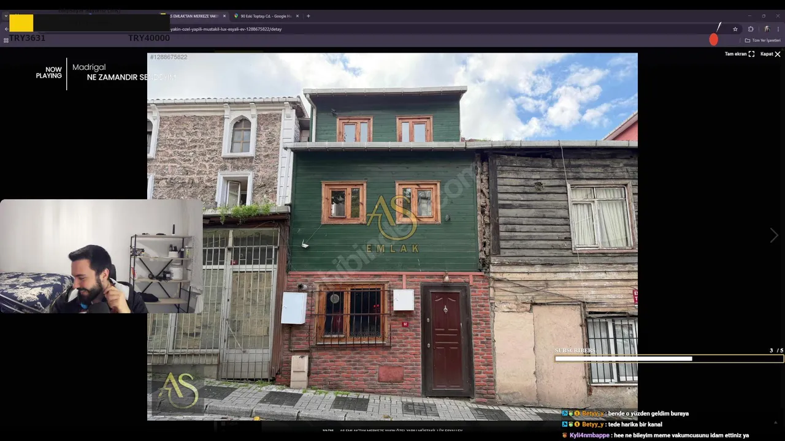Screen dimensions: 785x441
Task: Click the subscribers goal progress bar
Action: (x=669, y=359)
